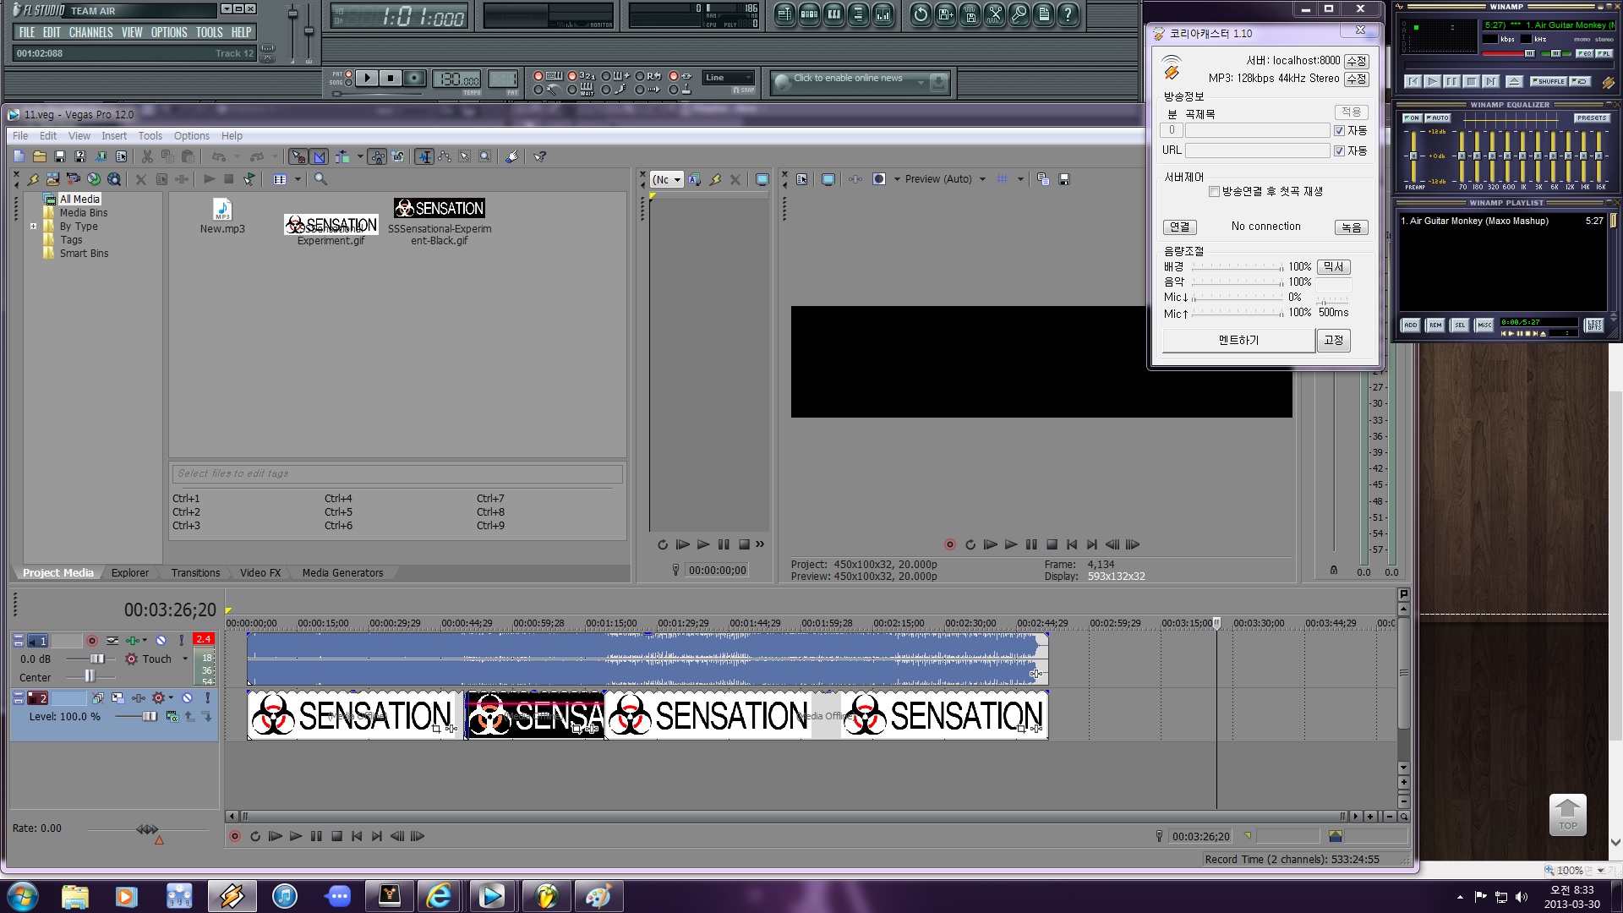This screenshot has height=913, width=1623.
Task: Click FL Studio undo history round button
Action: pyautogui.click(x=921, y=14)
